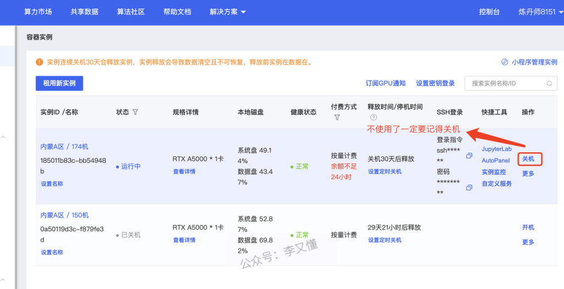Open the 付费方式 column filter icon

tap(337, 118)
